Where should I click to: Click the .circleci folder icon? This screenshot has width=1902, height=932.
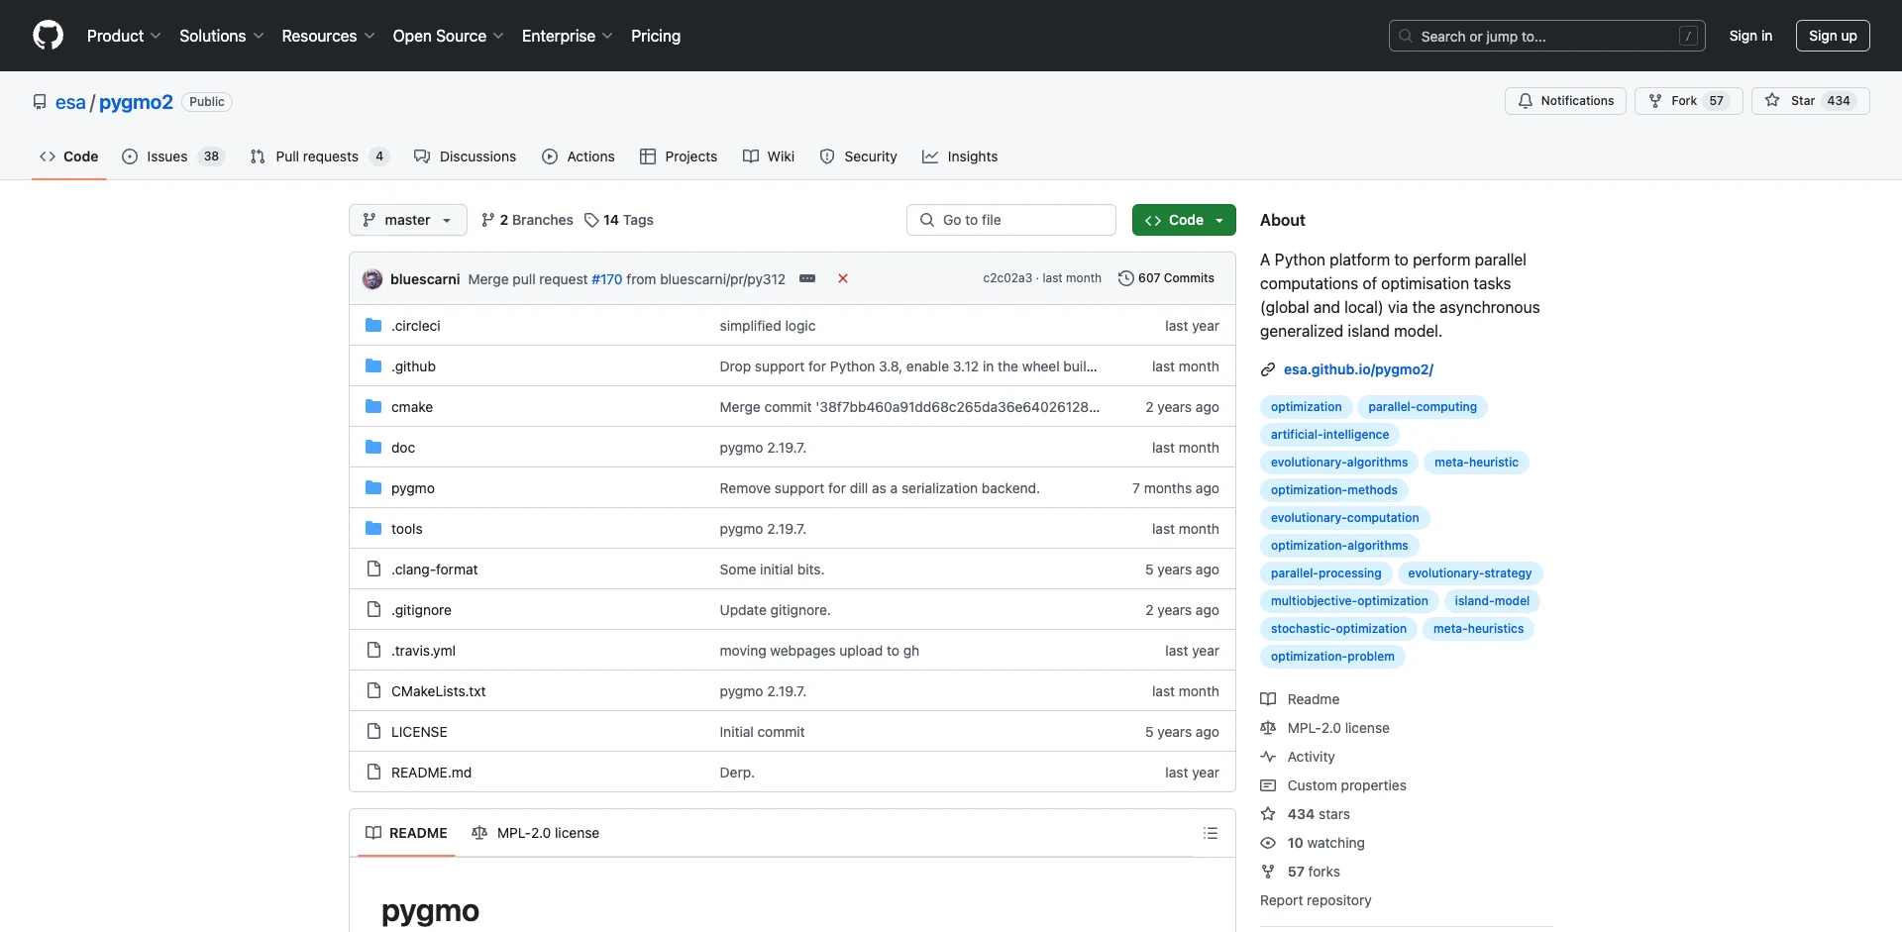[x=373, y=325]
